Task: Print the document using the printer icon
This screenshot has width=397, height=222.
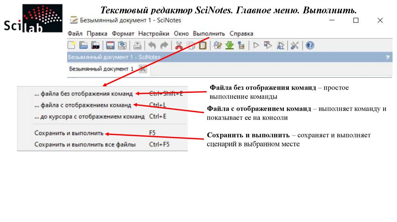Action: tap(137, 46)
